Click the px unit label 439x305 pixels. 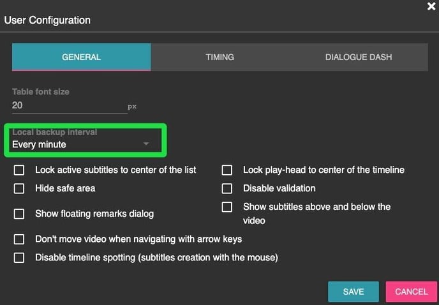132,107
